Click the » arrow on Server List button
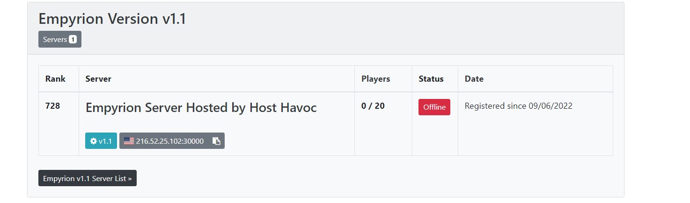This screenshot has width=690, height=203. point(130,178)
